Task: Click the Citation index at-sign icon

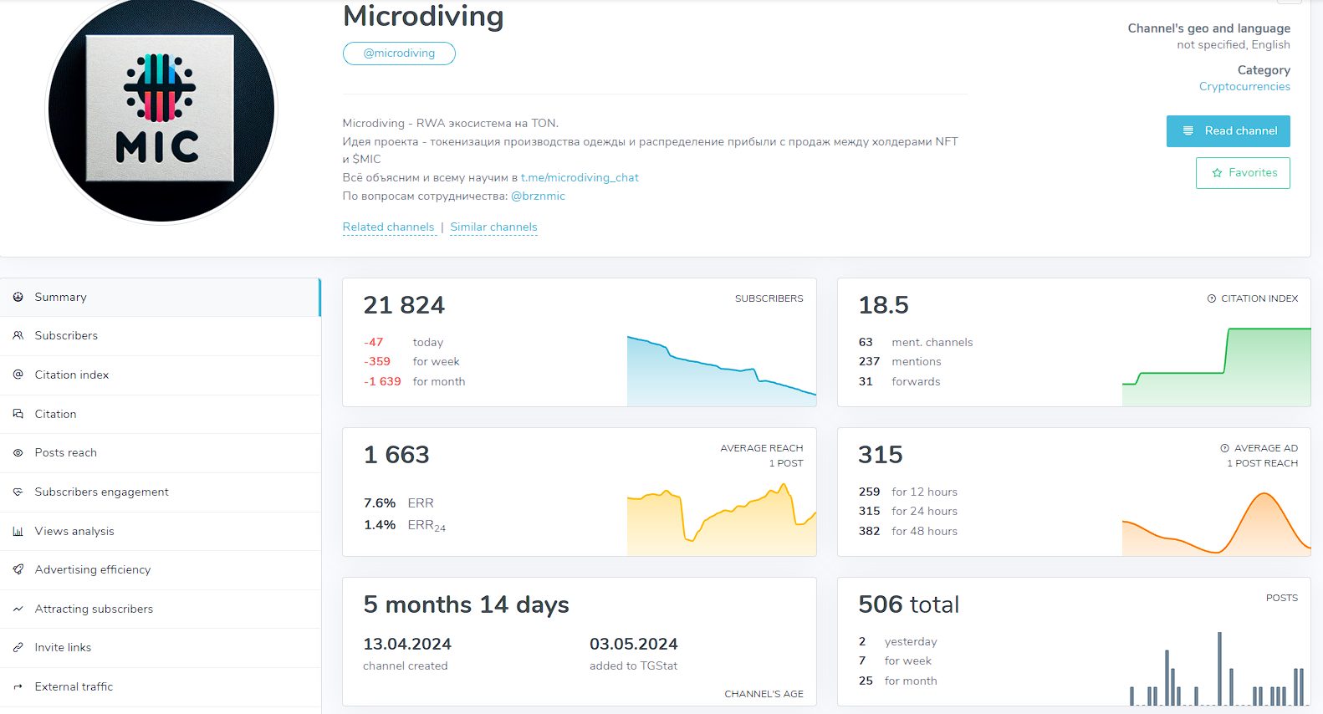Action: tap(18, 375)
